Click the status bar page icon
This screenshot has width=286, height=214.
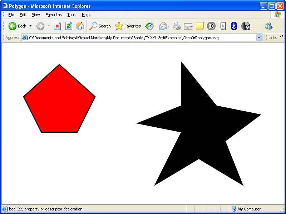click(x=5, y=209)
